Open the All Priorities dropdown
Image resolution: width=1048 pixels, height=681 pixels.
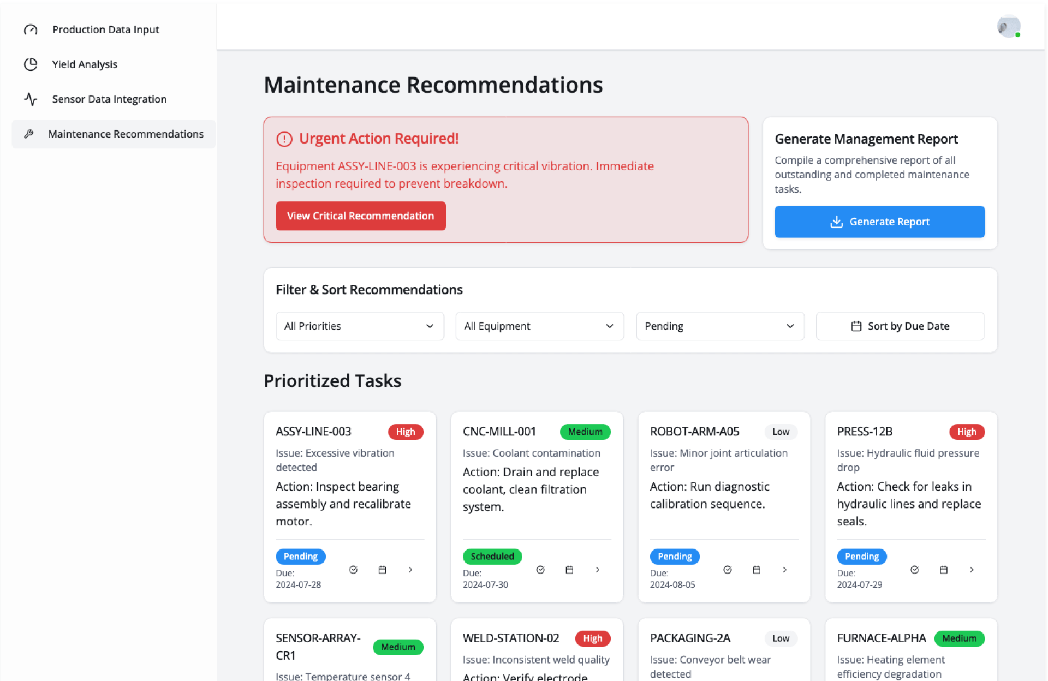pos(360,326)
